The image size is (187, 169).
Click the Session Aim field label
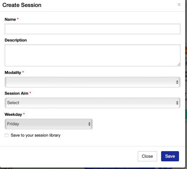click(x=16, y=93)
